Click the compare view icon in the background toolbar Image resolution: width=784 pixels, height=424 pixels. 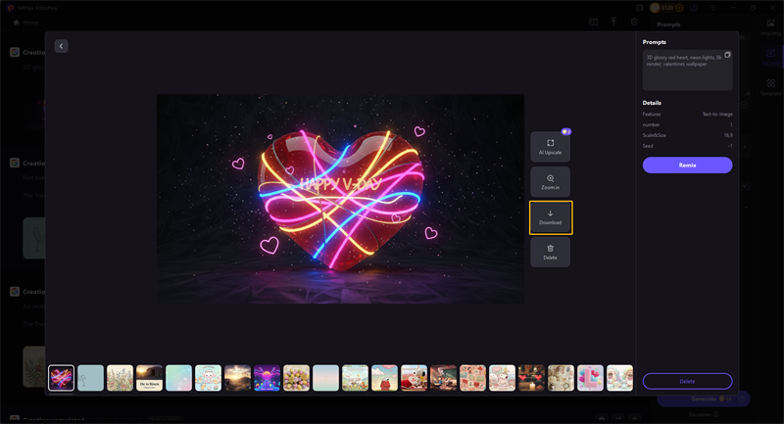click(593, 22)
